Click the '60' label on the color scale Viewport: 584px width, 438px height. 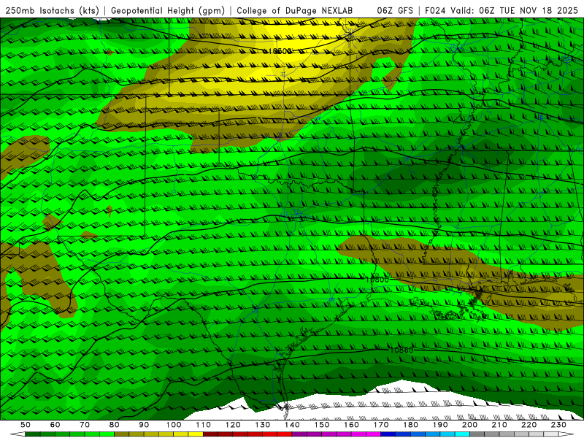point(55,425)
